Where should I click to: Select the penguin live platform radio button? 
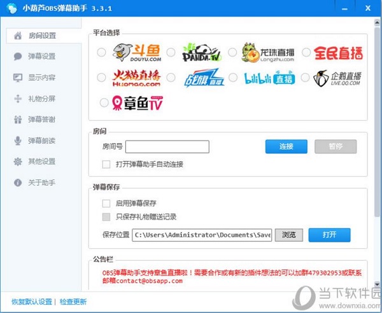coord(305,78)
